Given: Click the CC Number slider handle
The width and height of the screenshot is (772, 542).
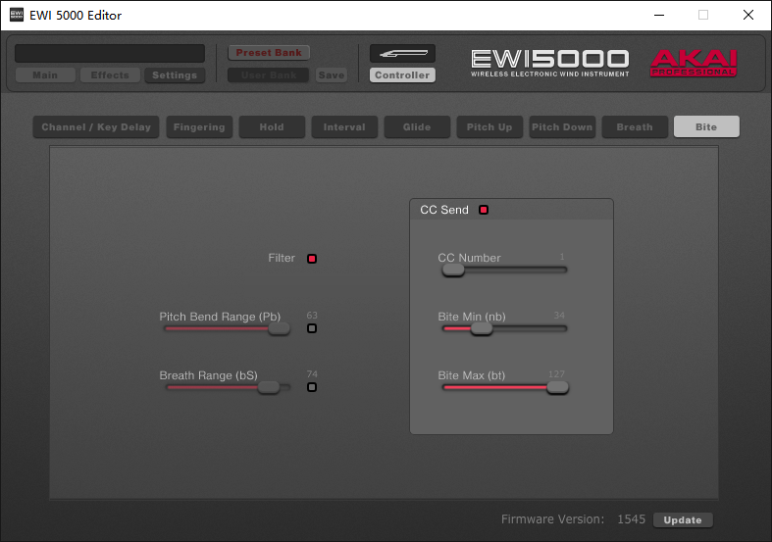Looking at the screenshot, I should pyautogui.click(x=452, y=270).
